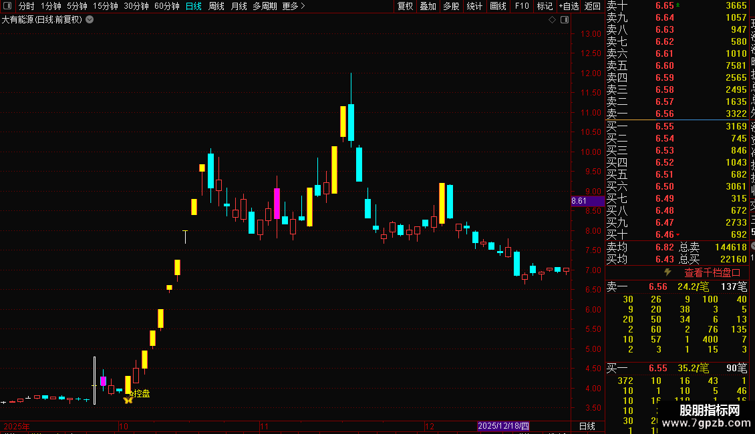
Task: Click the lightning bolt icon by 查看千档盘口
Action: click(x=667, y=272)
